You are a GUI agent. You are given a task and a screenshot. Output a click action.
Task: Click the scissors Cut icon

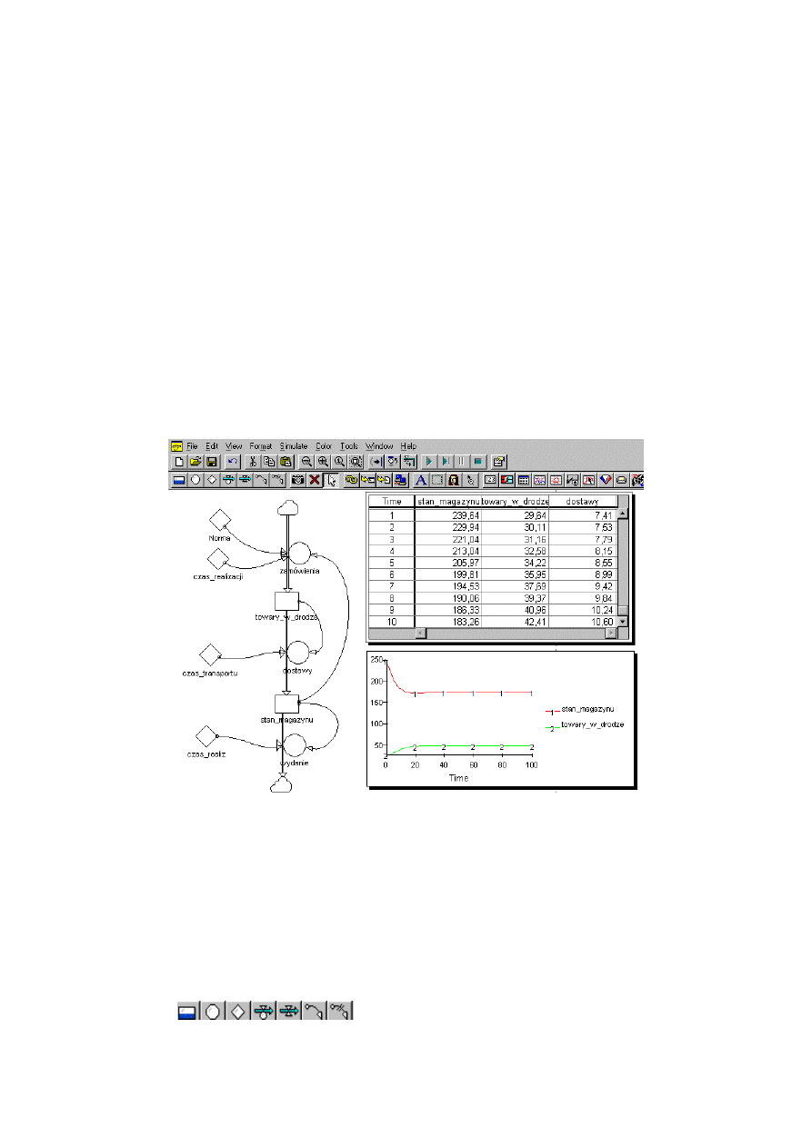coord(254,463)
